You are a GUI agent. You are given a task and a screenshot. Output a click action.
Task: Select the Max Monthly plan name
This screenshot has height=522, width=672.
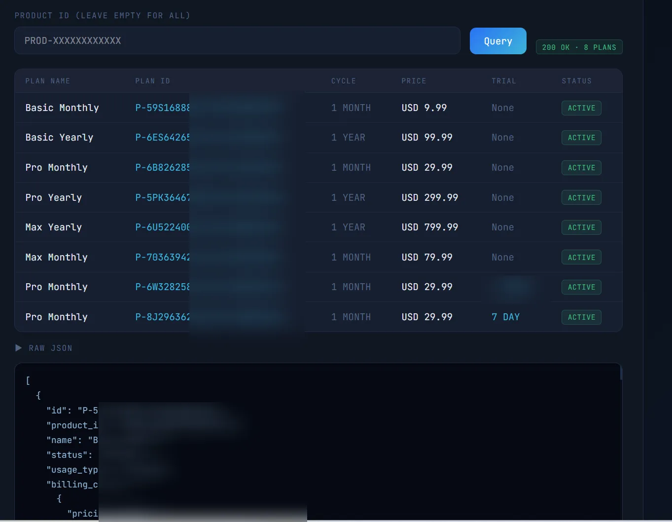[57, 258]
